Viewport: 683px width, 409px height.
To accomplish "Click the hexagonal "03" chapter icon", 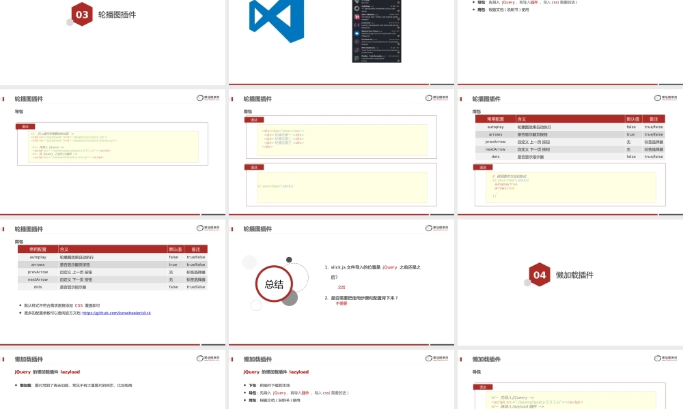I will coord(81,13).
